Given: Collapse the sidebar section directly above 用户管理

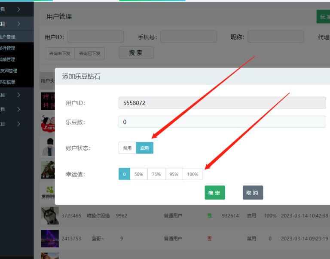Looking at the screenshot, I should tap(18, 24).
